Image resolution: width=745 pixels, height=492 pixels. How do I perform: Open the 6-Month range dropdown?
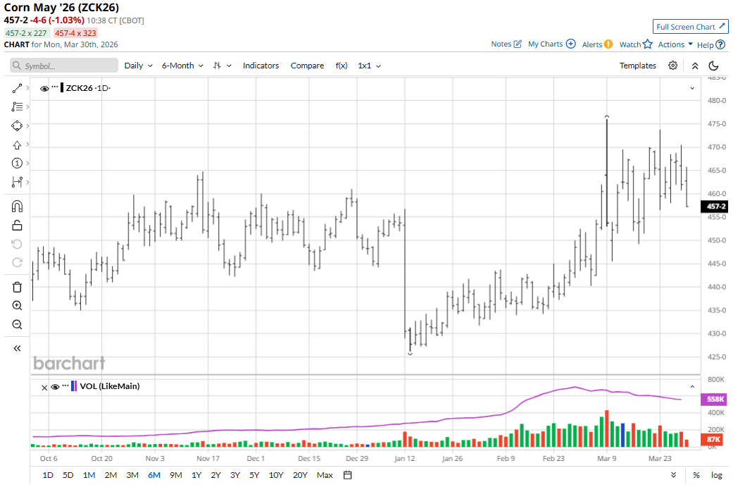pos(182,66)
